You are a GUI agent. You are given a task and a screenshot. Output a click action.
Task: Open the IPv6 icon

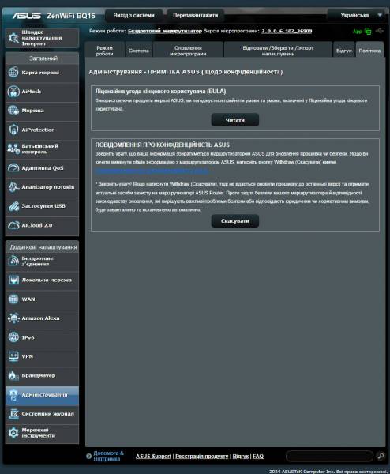pyautogui.click(x=13, y=337)
